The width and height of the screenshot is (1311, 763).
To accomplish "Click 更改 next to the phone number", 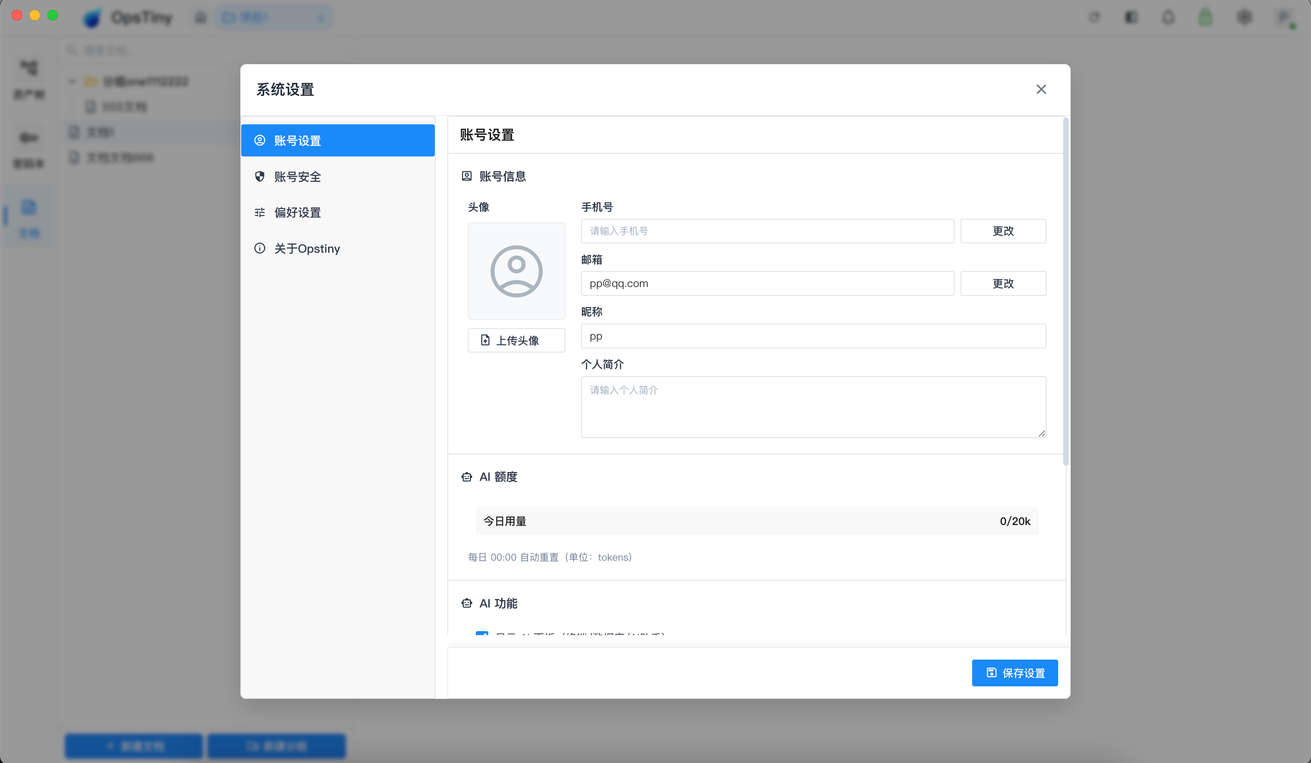I will tap(1003, 231).
